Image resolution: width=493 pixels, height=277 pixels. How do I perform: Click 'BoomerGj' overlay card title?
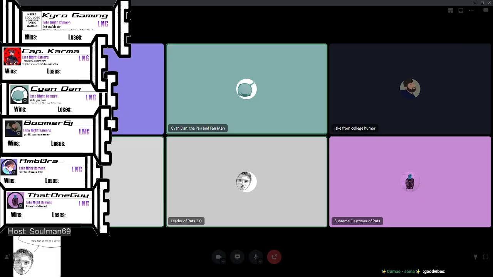click(49, 123)
